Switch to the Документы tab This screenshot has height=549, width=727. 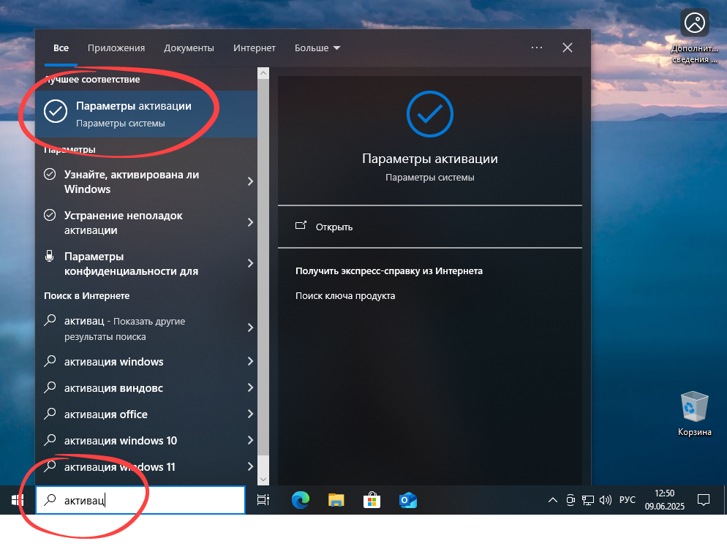(189, 48)
